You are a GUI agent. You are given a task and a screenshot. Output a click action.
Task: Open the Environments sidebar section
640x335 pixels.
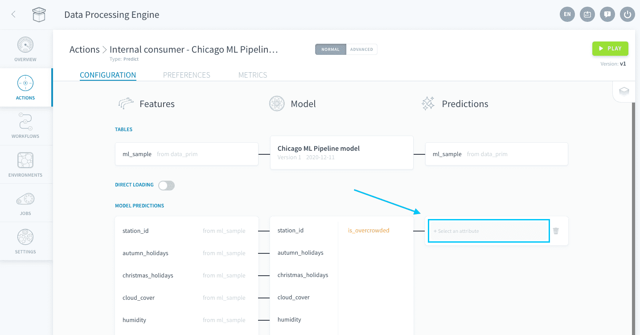[25, 165]
